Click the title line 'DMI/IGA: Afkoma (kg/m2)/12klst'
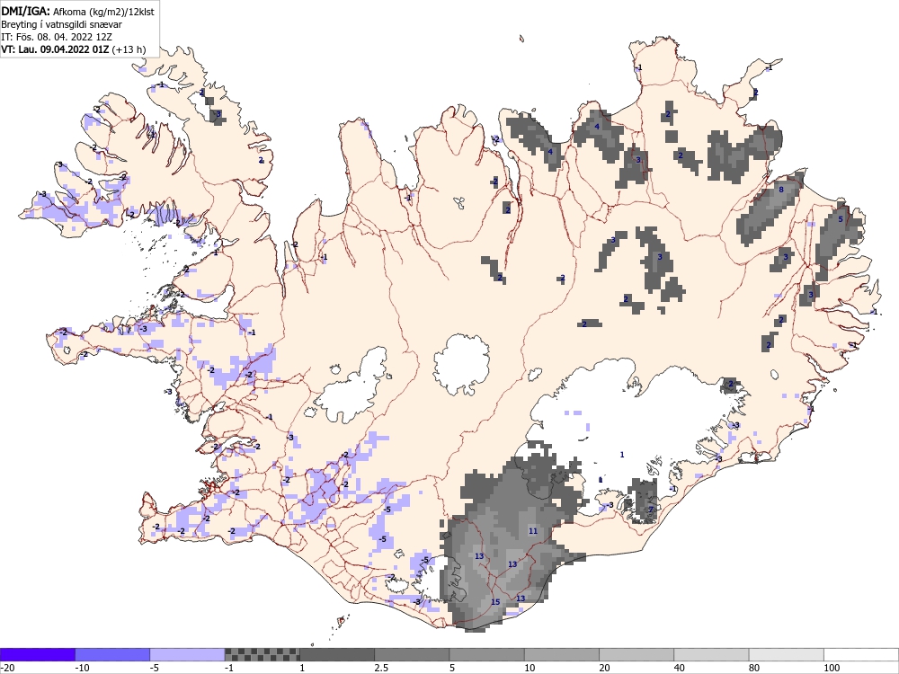The height and width of the screenshot is (674, 899). (77, 11)
